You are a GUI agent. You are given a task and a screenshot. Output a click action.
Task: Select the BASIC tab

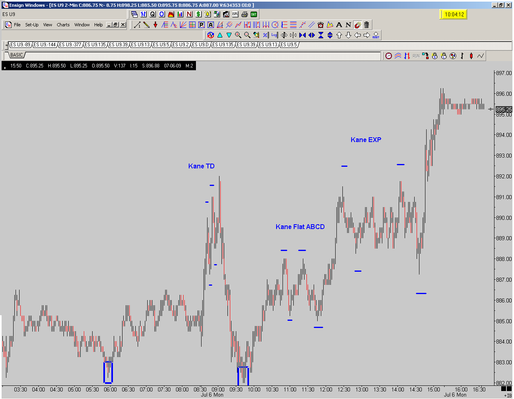16,55
